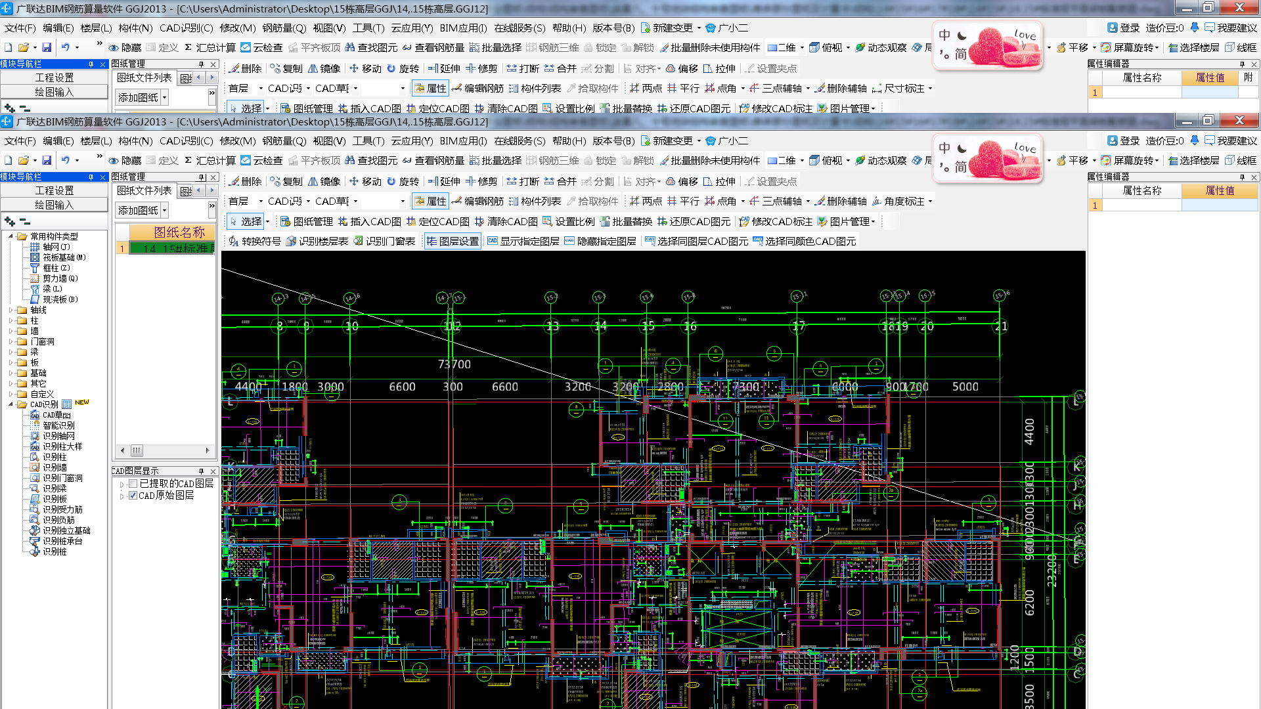Collapse the CAD识别 tree folder
The width and height of the screenshot is (1261, 709).
[11, 404]
